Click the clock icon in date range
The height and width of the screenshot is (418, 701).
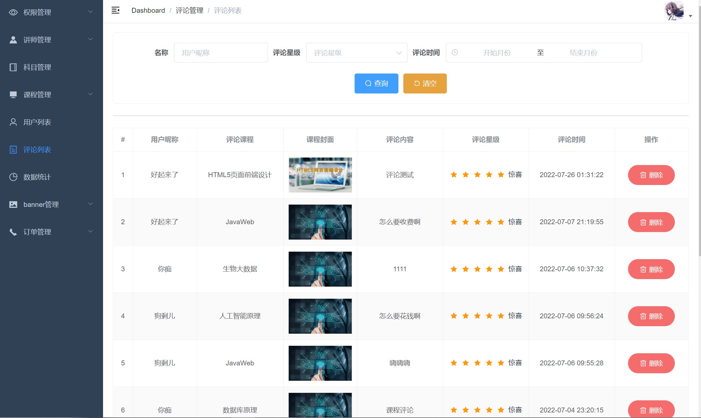(455, 53)
